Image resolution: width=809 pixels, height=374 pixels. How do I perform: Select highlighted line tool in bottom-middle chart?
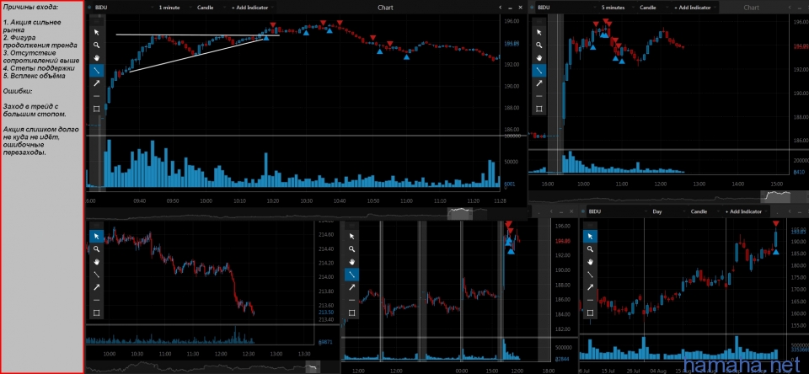[352, 275]
